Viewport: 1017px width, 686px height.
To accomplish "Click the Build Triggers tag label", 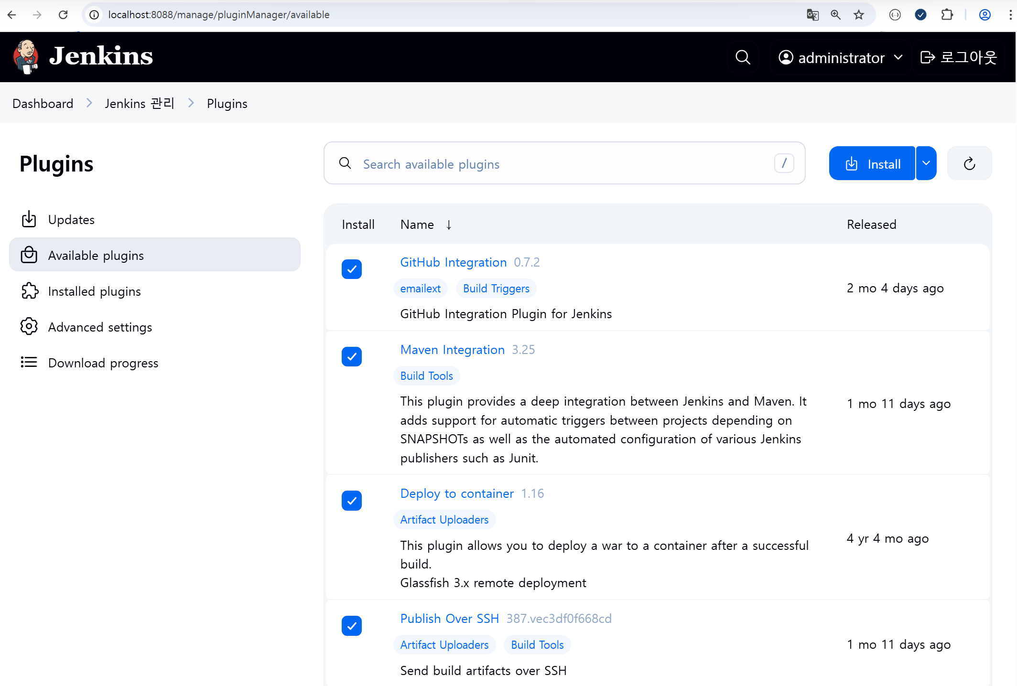I will [x=496, y=289].
